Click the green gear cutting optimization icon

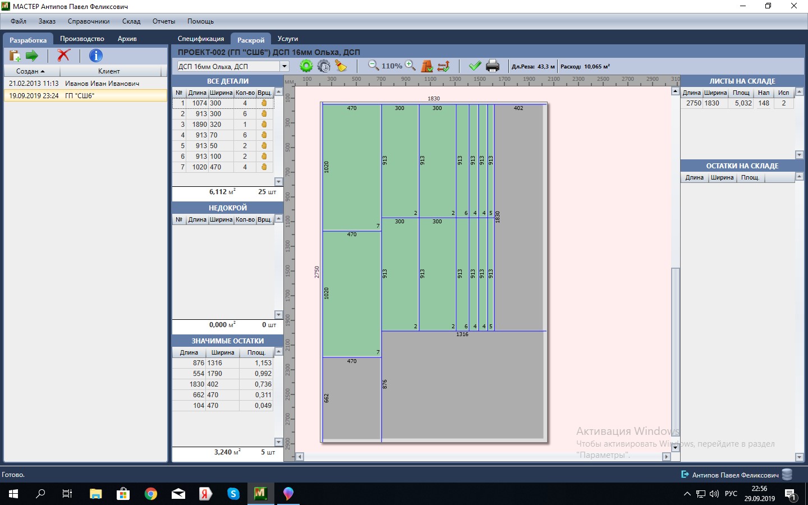click(306, 66)
